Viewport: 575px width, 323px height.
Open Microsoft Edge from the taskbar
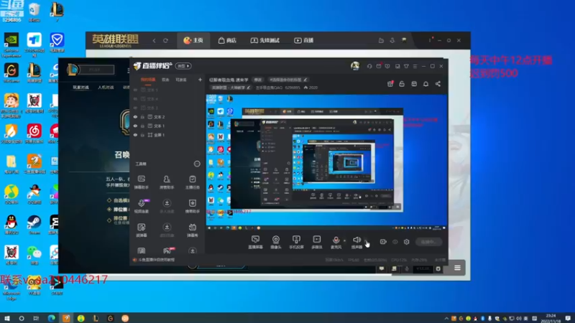(51, 318)
